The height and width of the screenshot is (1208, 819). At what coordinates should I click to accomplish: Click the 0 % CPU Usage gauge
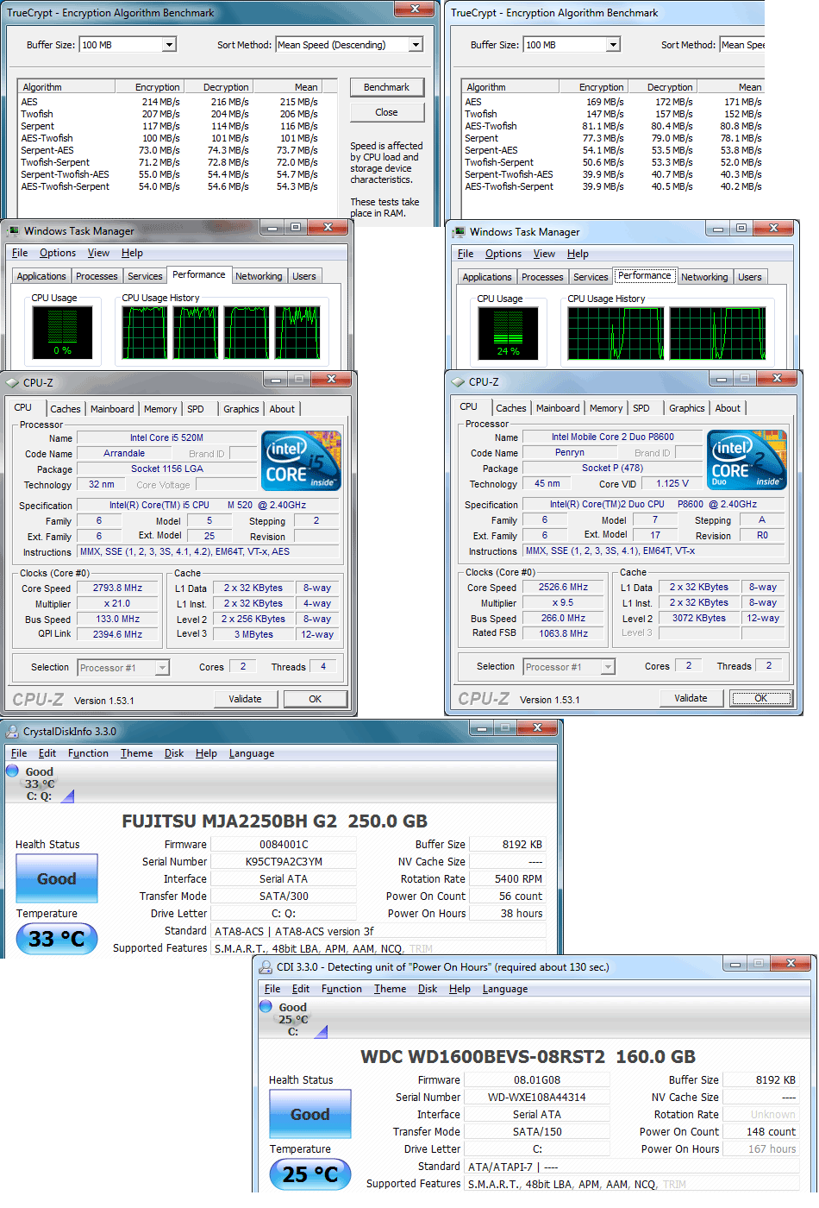point(62,332)
